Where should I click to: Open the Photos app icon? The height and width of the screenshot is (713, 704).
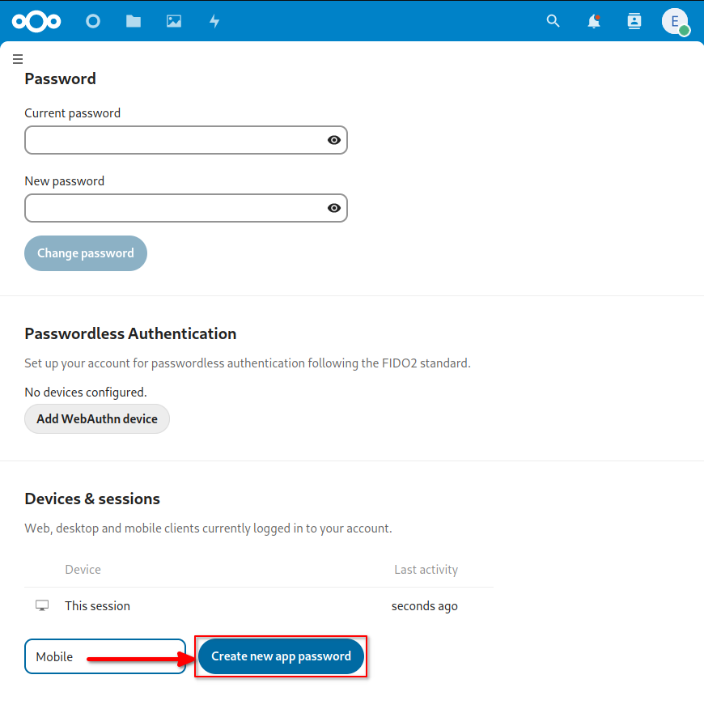(173, 21)
